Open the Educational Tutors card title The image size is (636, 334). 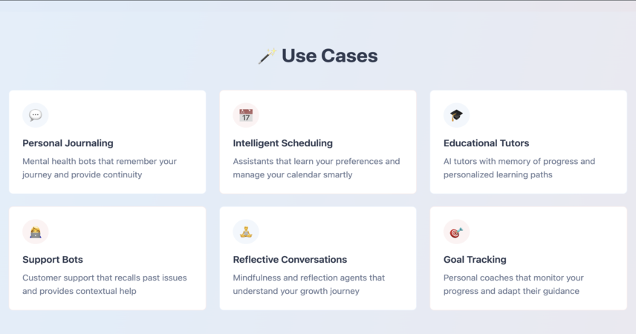click(486, 143)
